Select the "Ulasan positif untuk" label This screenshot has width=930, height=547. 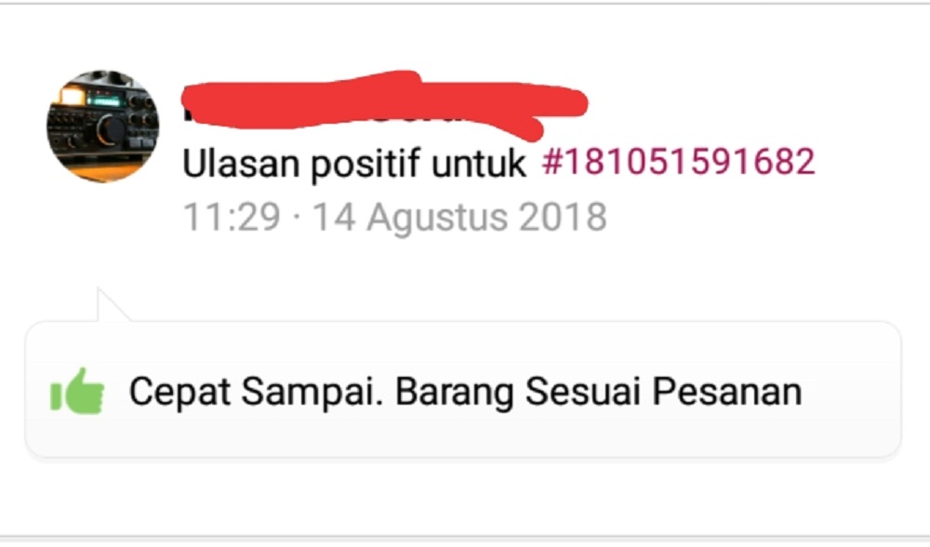pos(354,163)
